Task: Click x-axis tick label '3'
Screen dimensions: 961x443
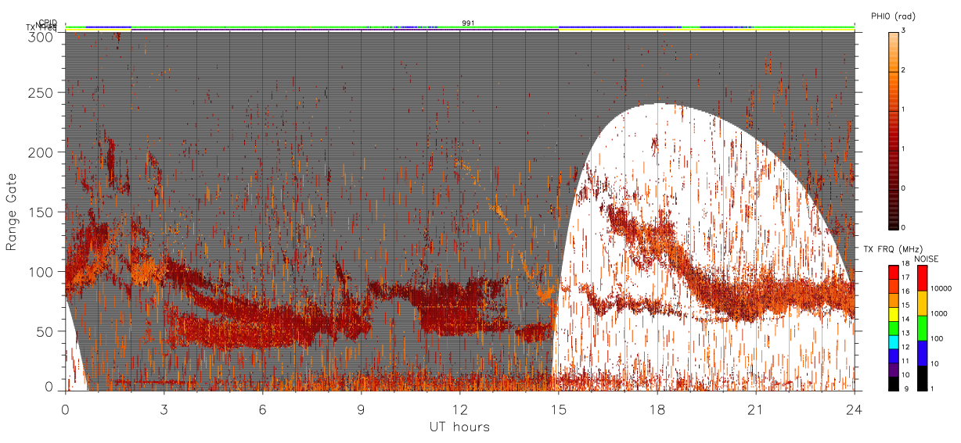Action: (164, 408)
